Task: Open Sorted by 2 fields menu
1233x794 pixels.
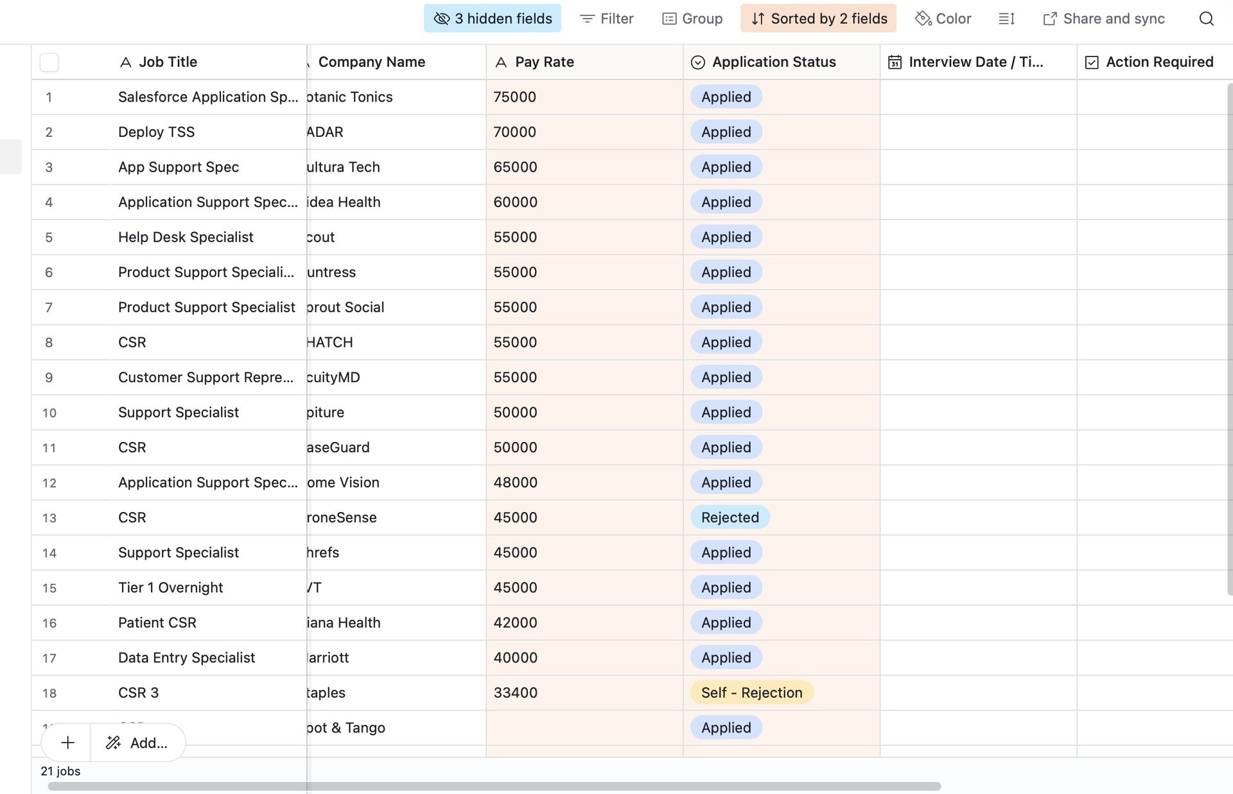Action: click(818, 19)
